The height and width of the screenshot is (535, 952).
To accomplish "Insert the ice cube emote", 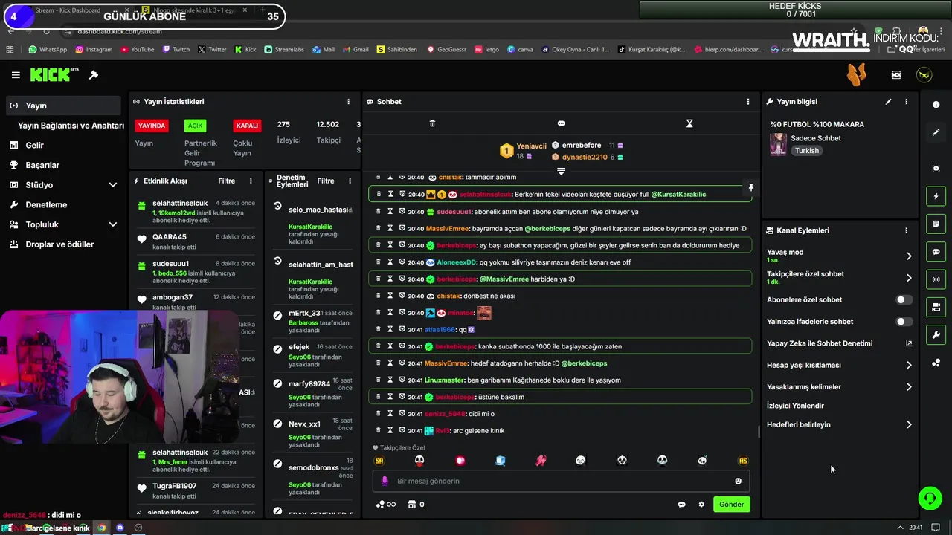I will point(501,461).
